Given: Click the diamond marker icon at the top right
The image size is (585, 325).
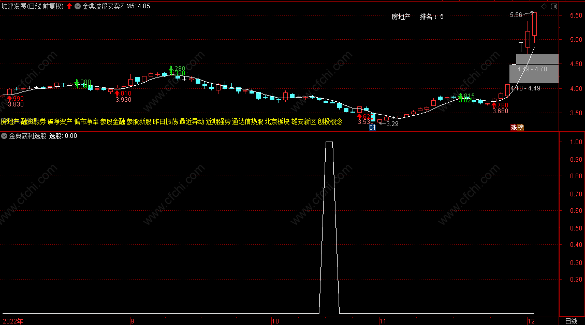Looking at the screenshot, I should 544,6.
